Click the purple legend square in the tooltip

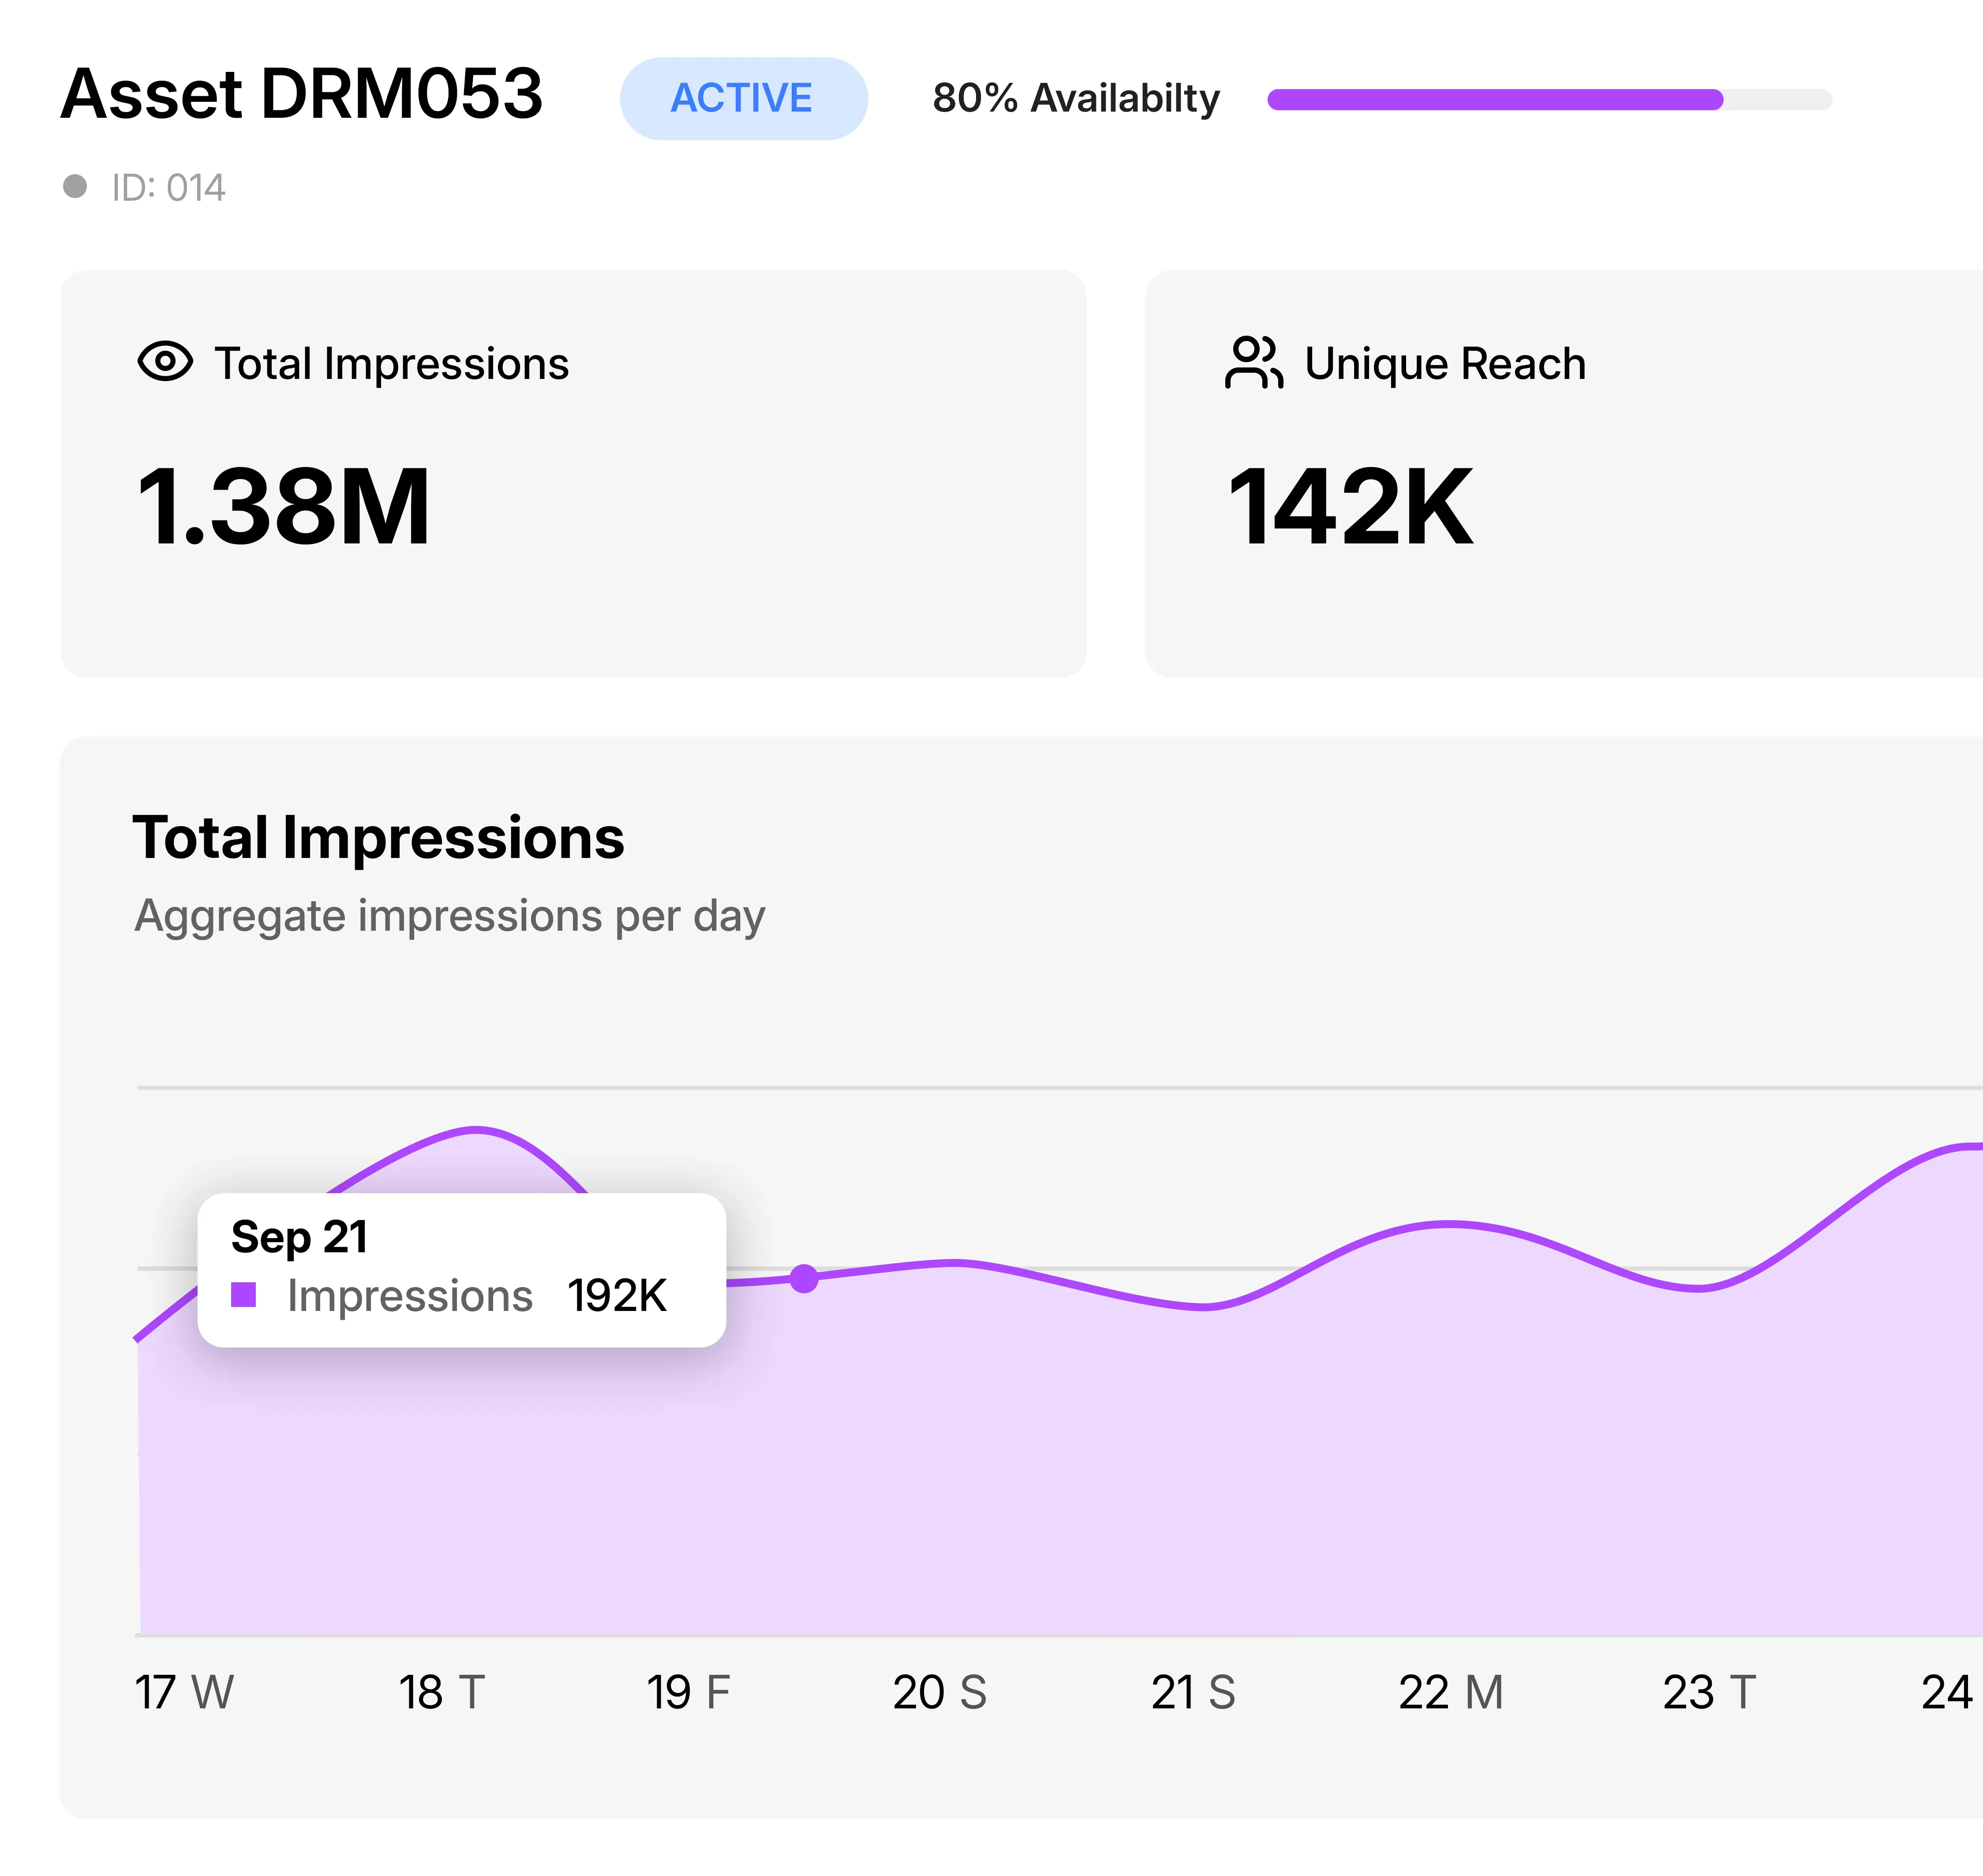coord(243,1295)
